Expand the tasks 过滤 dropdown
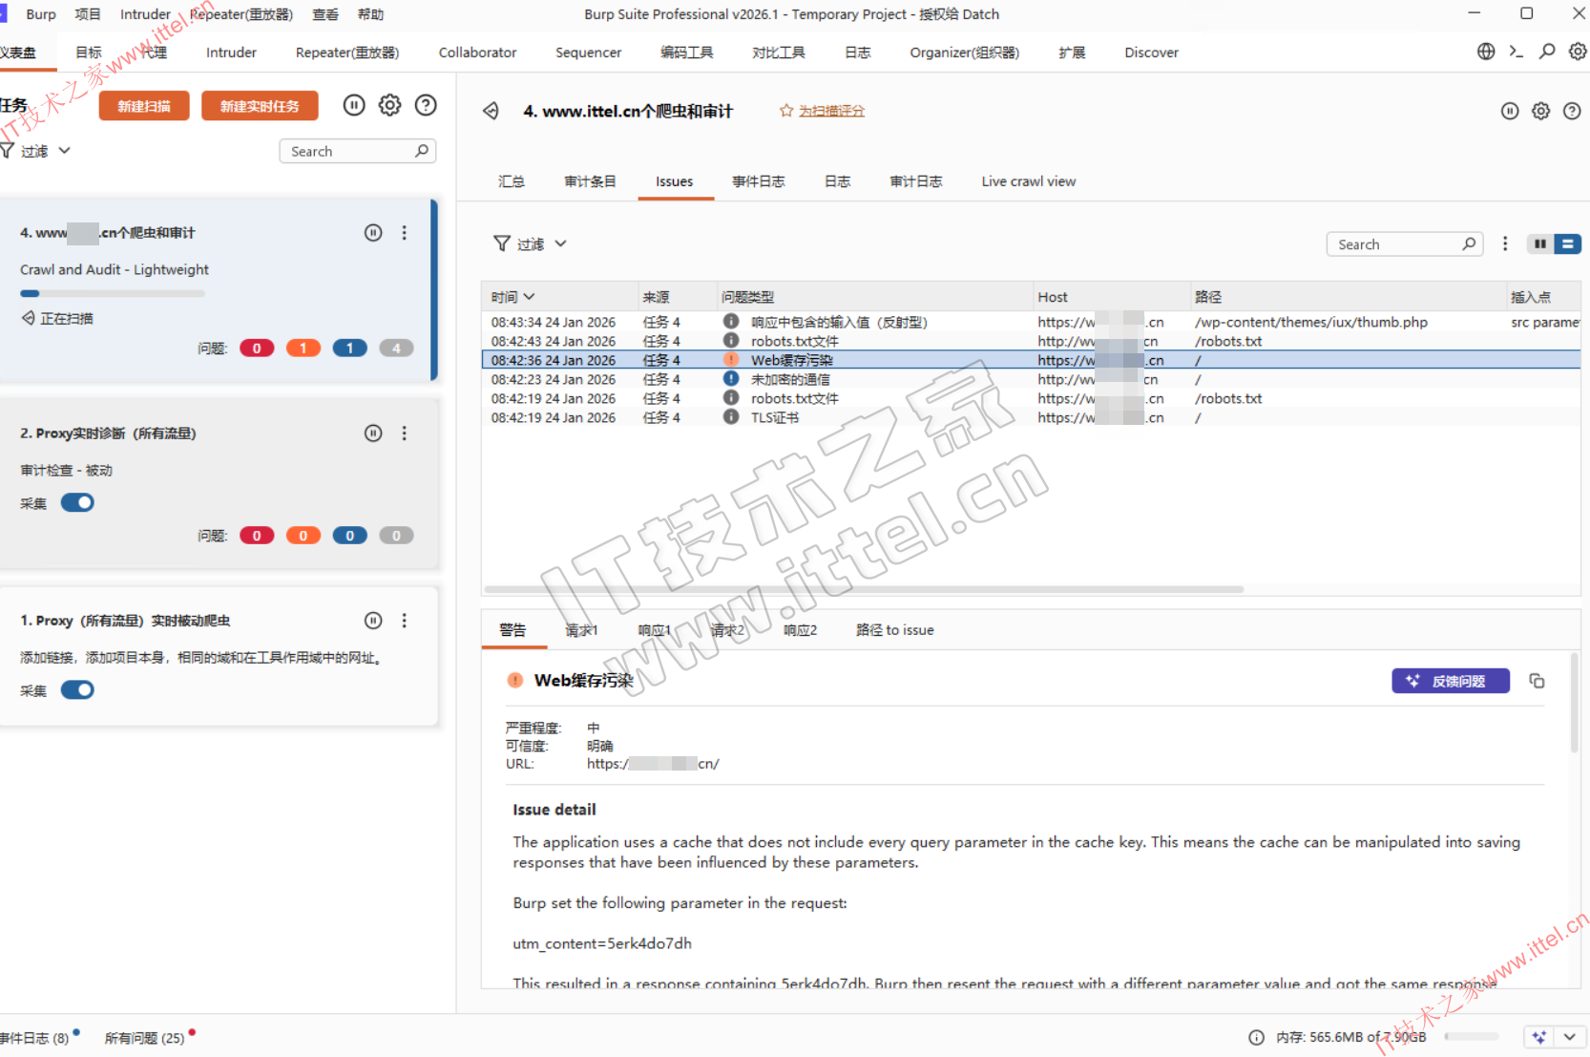Viewport: 1590px width, 1057px height. click(x=64, y=151)
